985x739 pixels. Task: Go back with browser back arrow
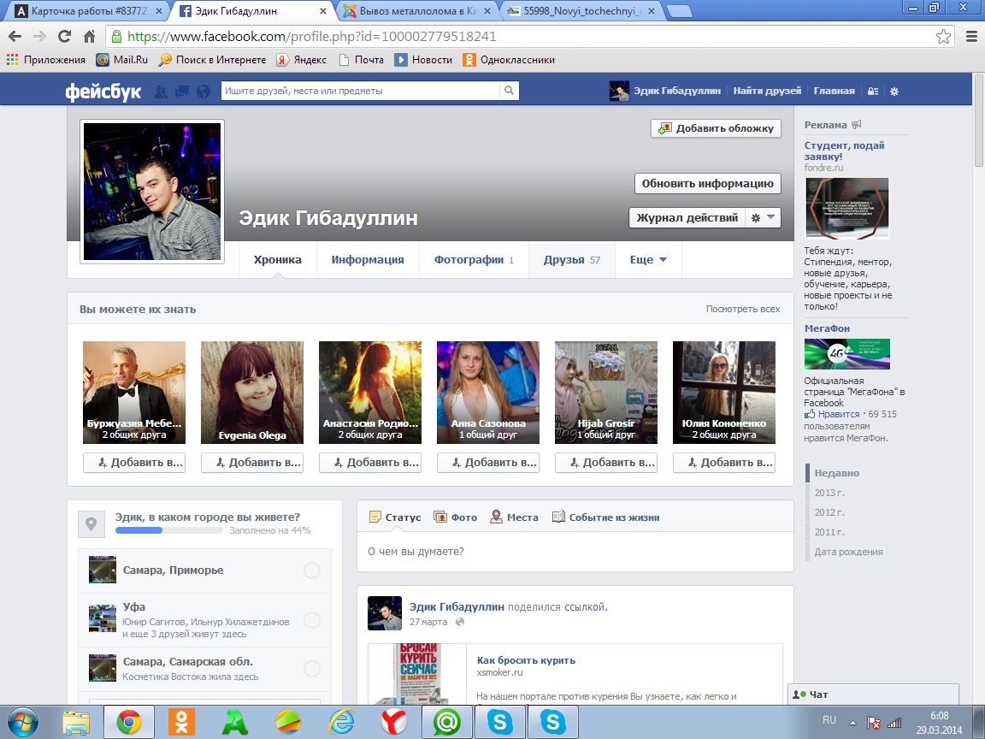click(15, 37)
